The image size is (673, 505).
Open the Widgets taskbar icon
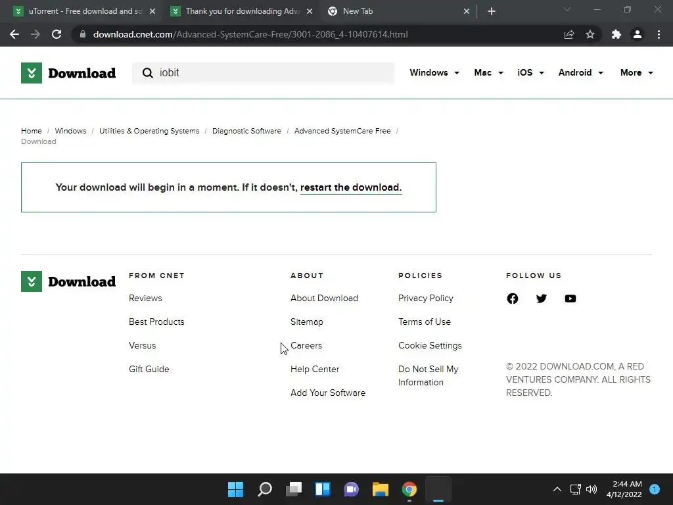coord(322,489)
